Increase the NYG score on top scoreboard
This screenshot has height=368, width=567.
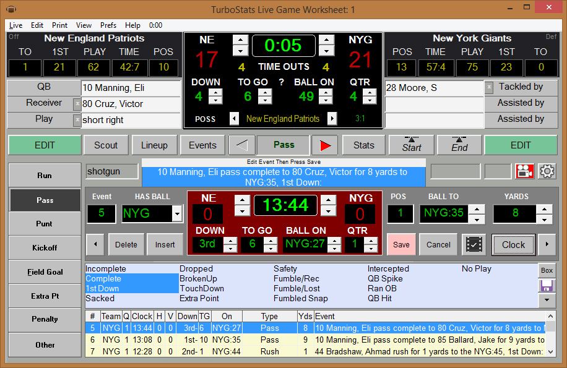[x=327, y=40]
